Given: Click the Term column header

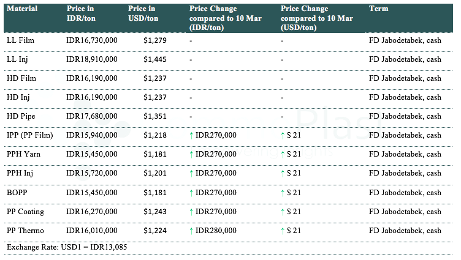Looking at the screenshot, I should (378, 9).
